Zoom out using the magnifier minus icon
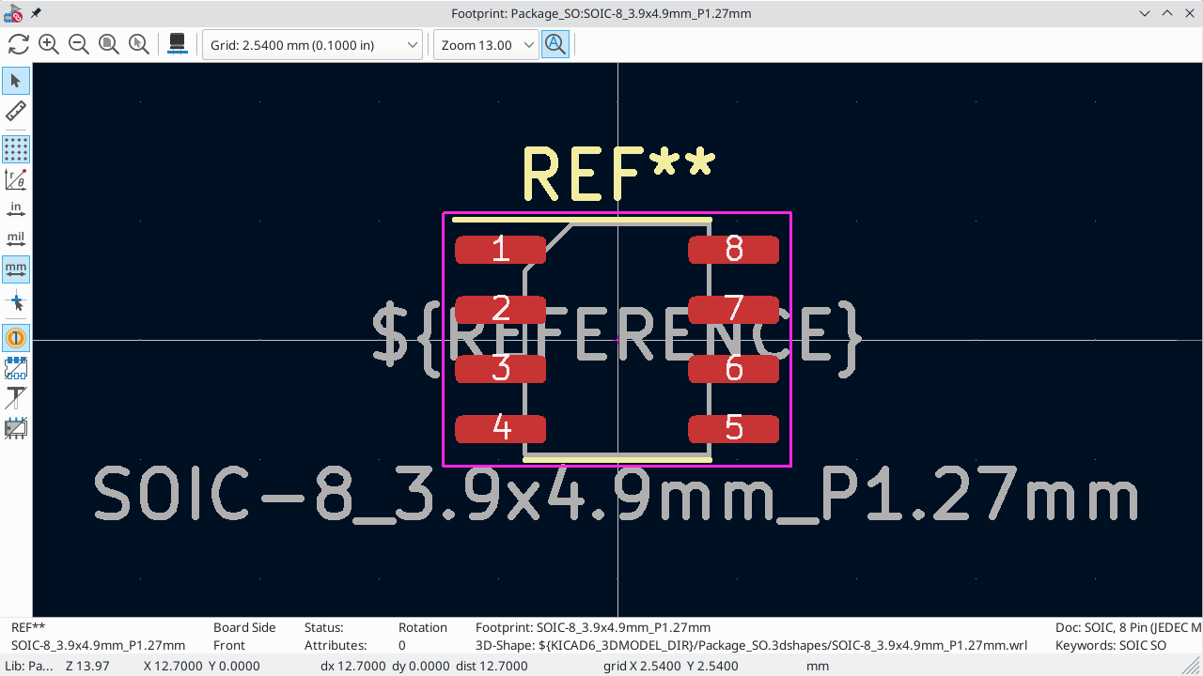Viewport: 1203px width, 676px height. [x=79, y=44]
